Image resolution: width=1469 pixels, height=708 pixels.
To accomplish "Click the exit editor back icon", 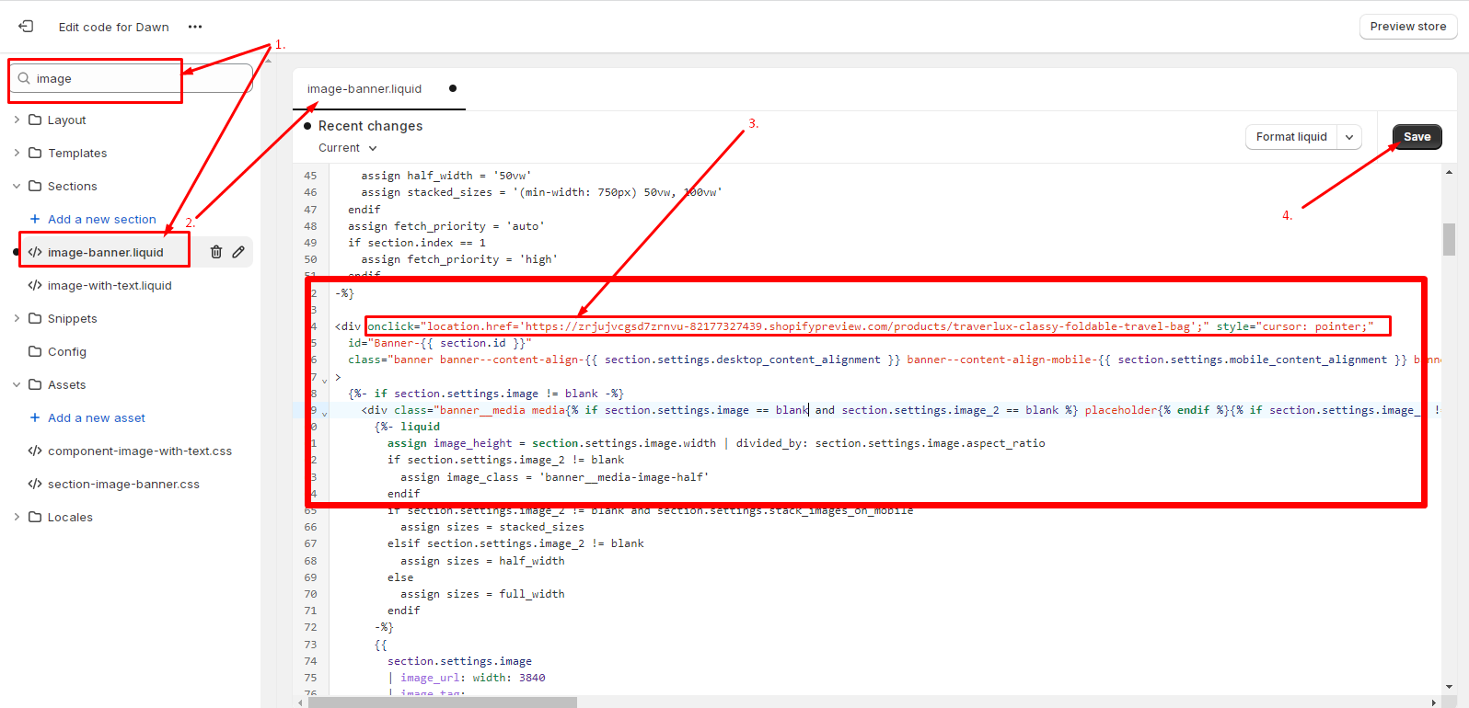I will pyautogui.click(x=26, y=27).
